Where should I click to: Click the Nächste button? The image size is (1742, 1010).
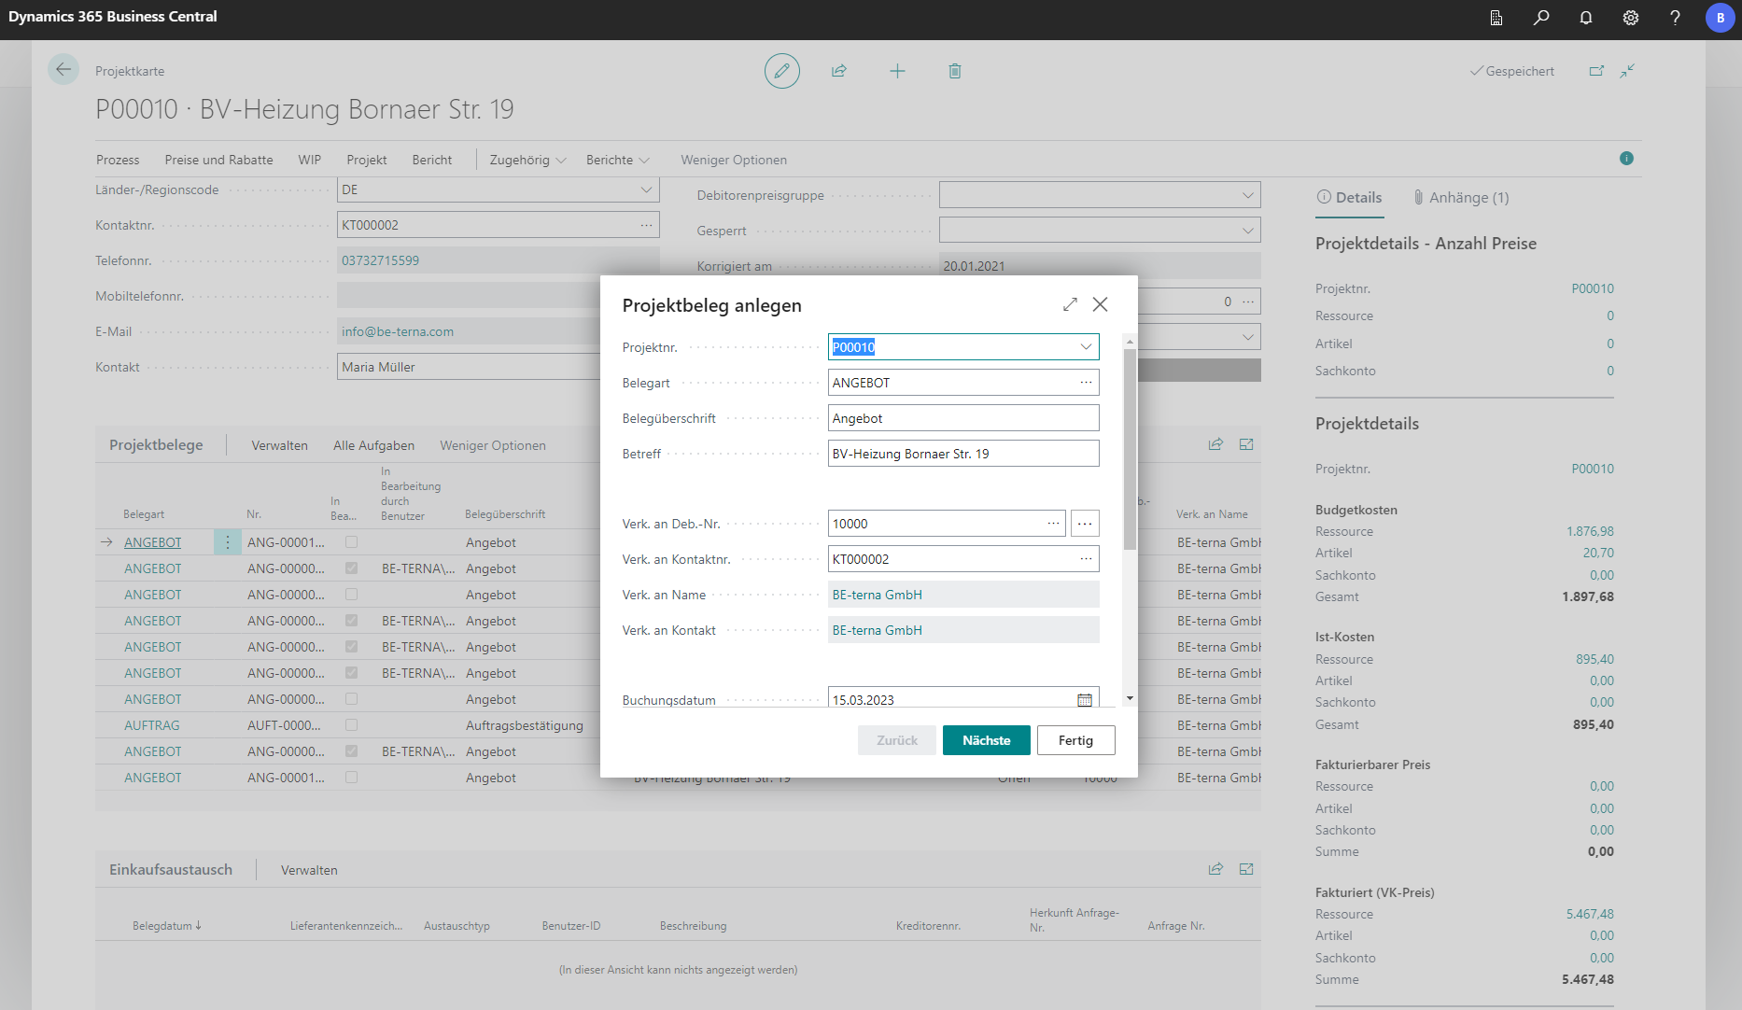coord(986,740)
